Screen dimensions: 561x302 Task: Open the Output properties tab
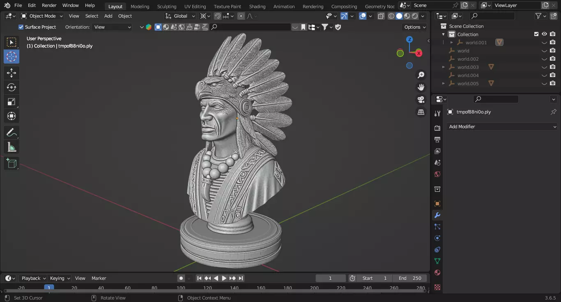(437, 140)
